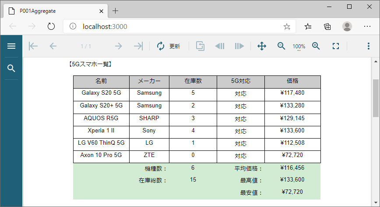
Task: Select the P001Aggregate tab
Action: pos(55,11)
